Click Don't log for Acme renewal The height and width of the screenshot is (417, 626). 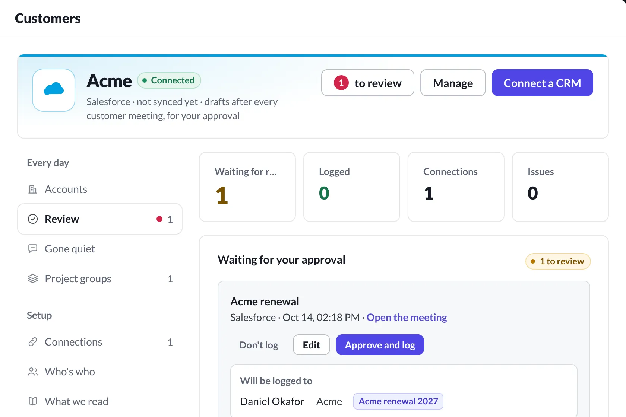259,345
